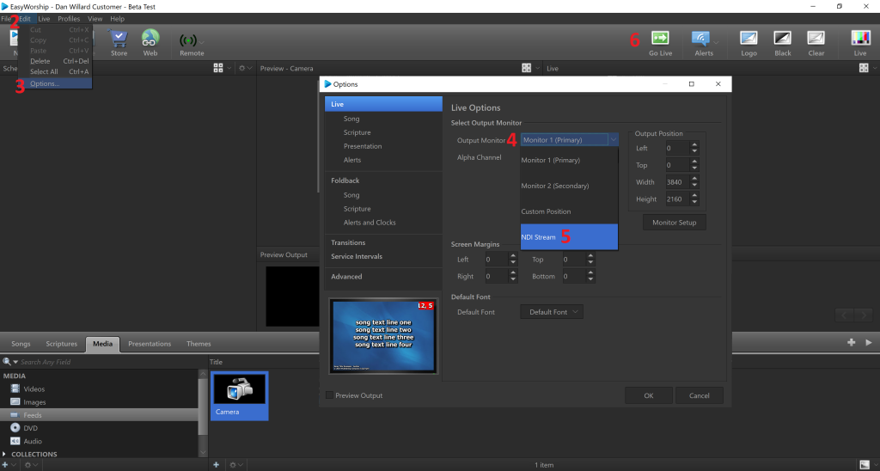Image resolution: width=880 pixels, height=471 pixels.
Task: Select NDI Stream from the dropdown list
Action: (569, 237)
